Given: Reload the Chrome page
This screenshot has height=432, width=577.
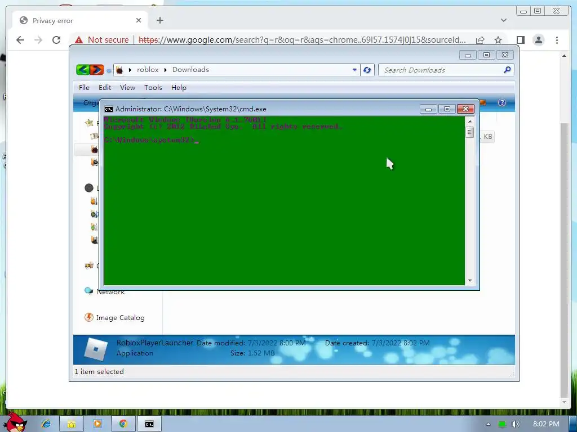Looking at the screenshot, I should click(56, 40).
